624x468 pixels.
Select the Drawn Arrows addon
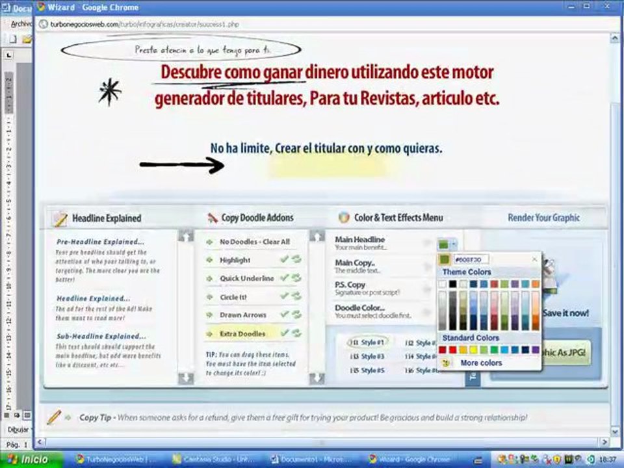(242, 315)
